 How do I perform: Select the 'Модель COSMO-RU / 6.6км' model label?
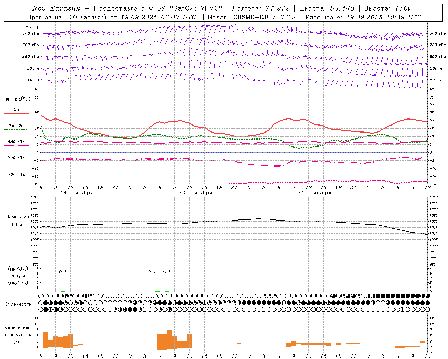(x=252, y=17)
